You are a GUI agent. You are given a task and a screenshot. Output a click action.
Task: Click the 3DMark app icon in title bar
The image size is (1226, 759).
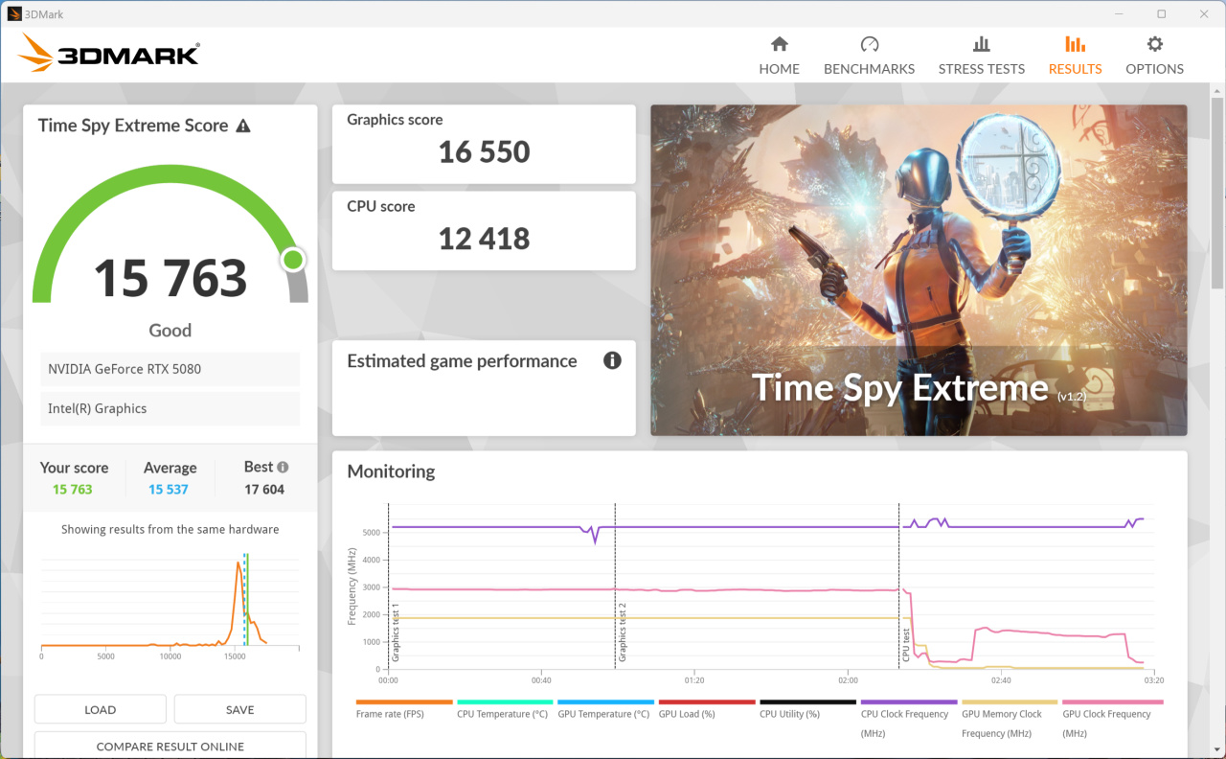point(14,14)
